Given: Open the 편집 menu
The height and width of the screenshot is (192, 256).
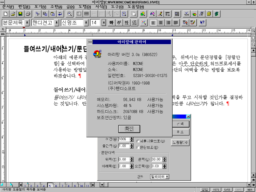Looking at the screenshot, I should [x=23, y=7].
